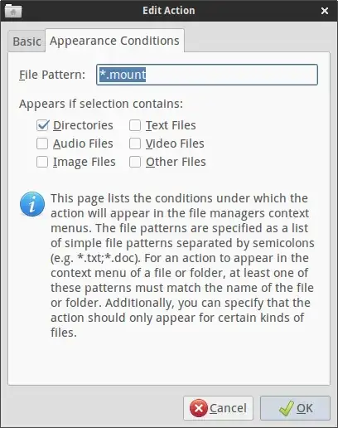Discard changes with the Cancel button

218,408
